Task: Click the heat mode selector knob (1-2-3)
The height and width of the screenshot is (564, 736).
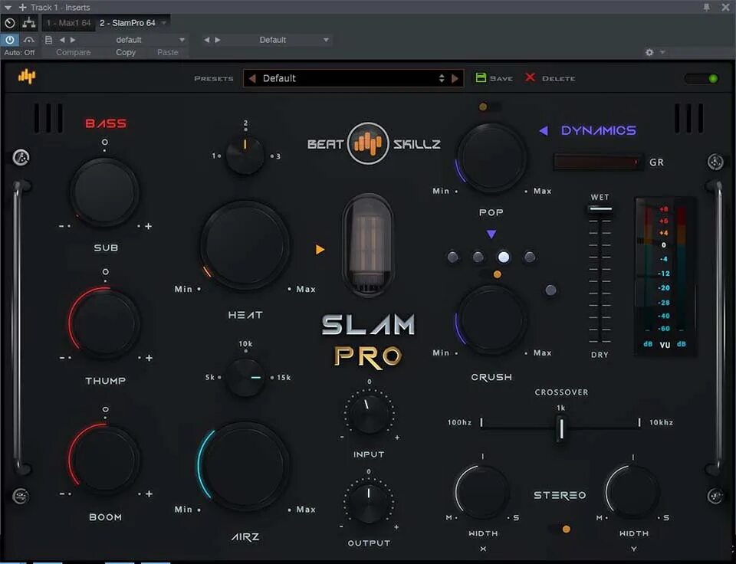Action: click(x=245, y=155)
